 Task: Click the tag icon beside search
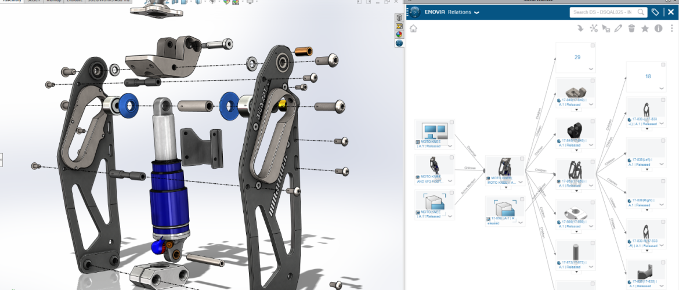tap(655, 12)
